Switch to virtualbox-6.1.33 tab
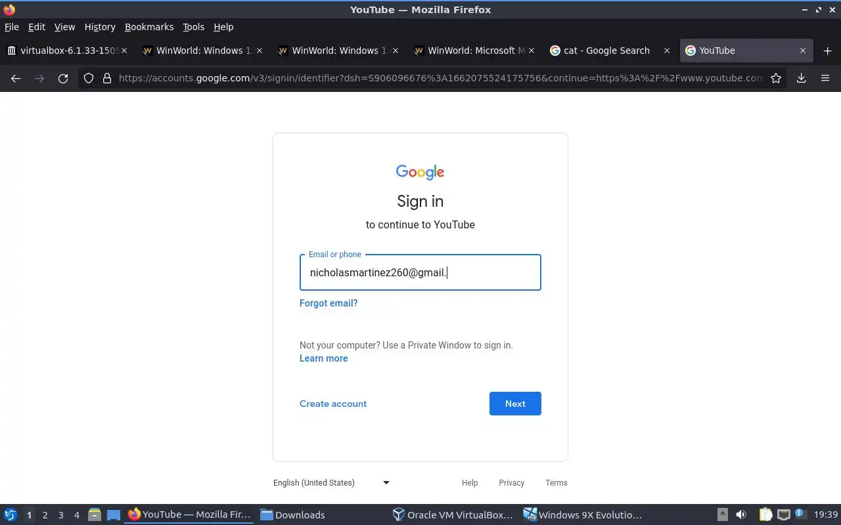The width and height of the screenshot is (841, 525). [66, 51]
